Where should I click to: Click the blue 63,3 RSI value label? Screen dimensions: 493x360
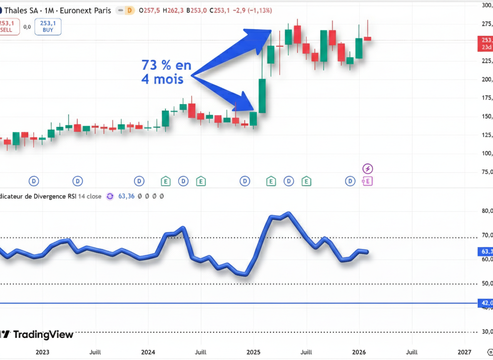click(485, 251)
